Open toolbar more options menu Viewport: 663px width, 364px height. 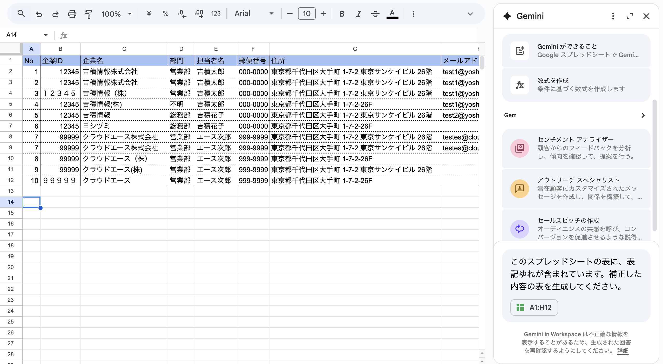[x=413, y=14]
